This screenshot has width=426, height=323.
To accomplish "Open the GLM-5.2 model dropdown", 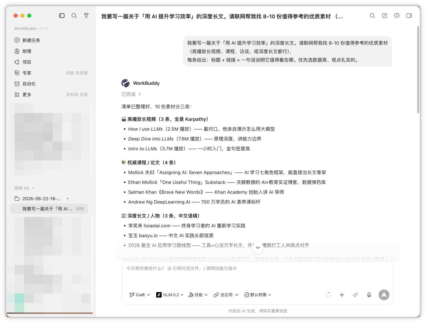I will pos(170,295).
